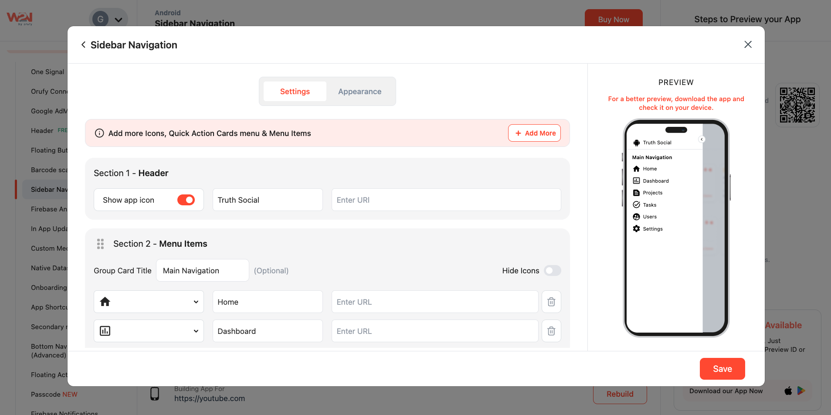Image resolution: width=831 pixels, height=415 pixels.
Task: Grab the Section 2 drag handle
Action: pyautogui.click(x=100, y=244)
